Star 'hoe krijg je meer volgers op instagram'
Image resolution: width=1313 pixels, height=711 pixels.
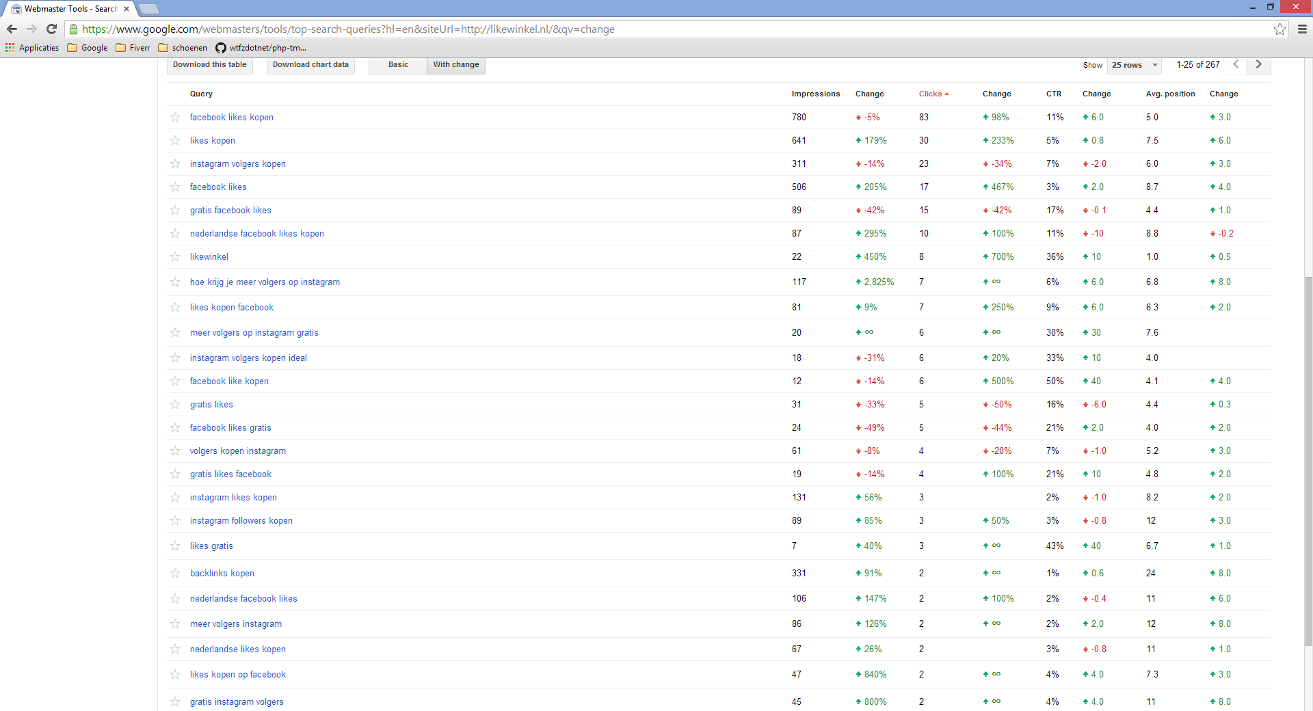coord(175,282)
